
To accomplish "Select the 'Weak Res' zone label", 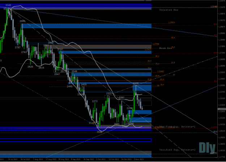I will click(166, 48).
